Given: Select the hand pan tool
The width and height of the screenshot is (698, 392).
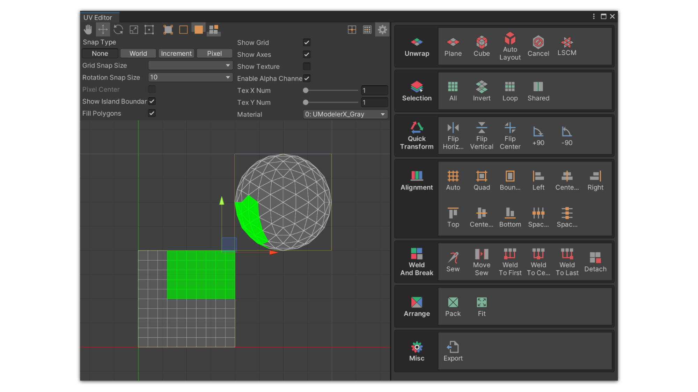Looking at the screenshot, I should (x=88, y=30).
